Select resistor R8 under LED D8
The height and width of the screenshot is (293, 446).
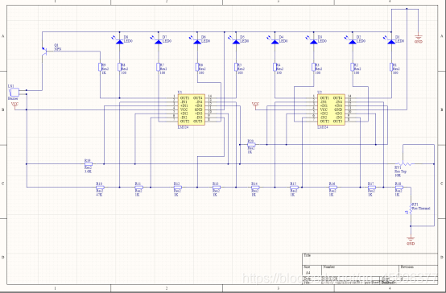click(x=119, y=67)
